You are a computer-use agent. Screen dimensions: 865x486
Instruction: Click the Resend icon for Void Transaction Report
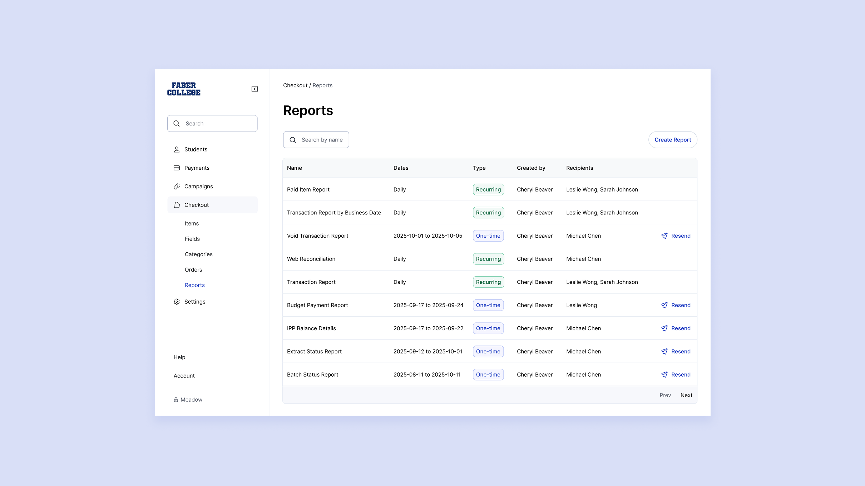pos(664,236)
